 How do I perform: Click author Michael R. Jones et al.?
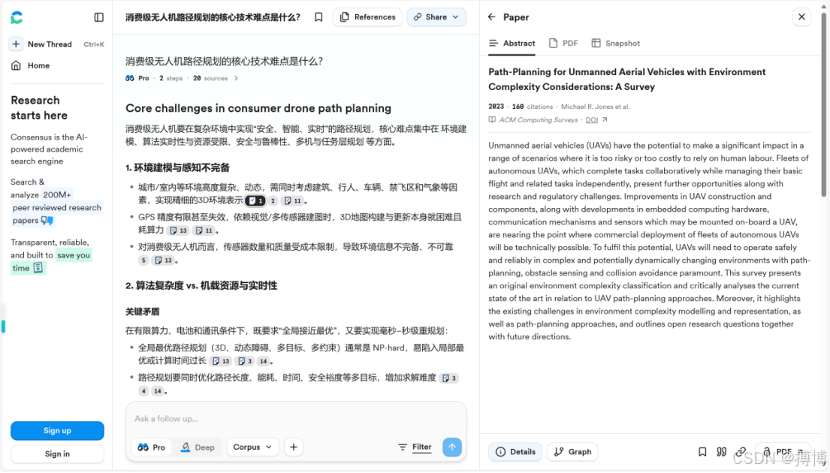(x=595, y=107)
